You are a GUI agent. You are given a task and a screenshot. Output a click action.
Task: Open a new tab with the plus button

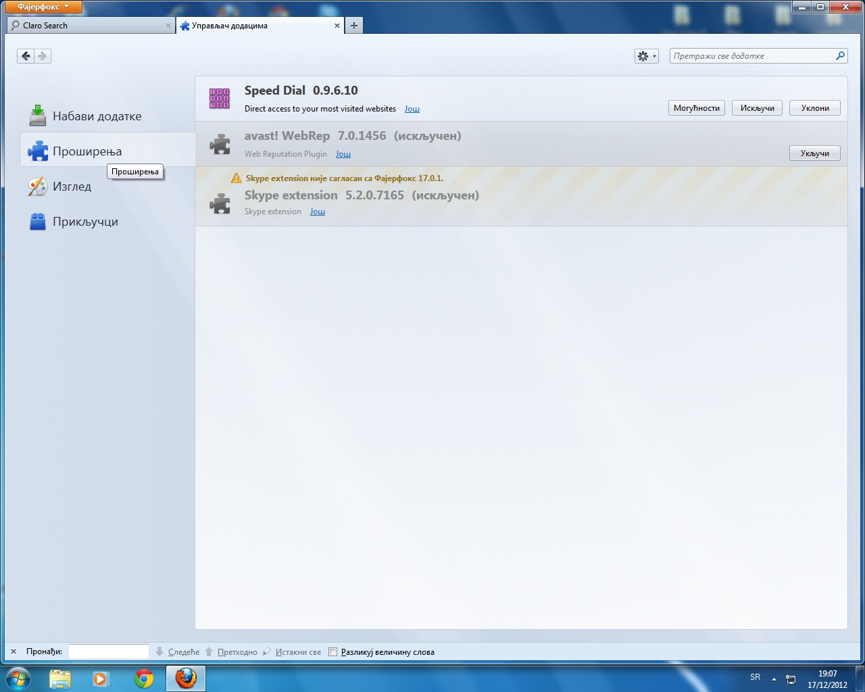tap(354, 26)
